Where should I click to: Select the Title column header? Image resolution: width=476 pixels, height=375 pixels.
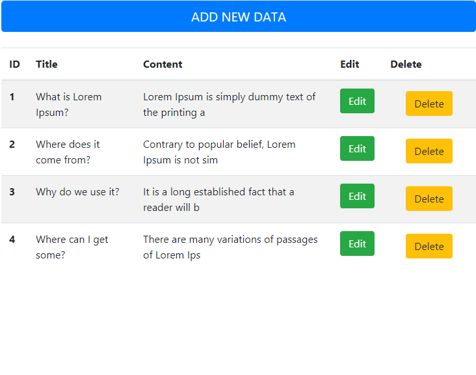click(x=46, y=64)
